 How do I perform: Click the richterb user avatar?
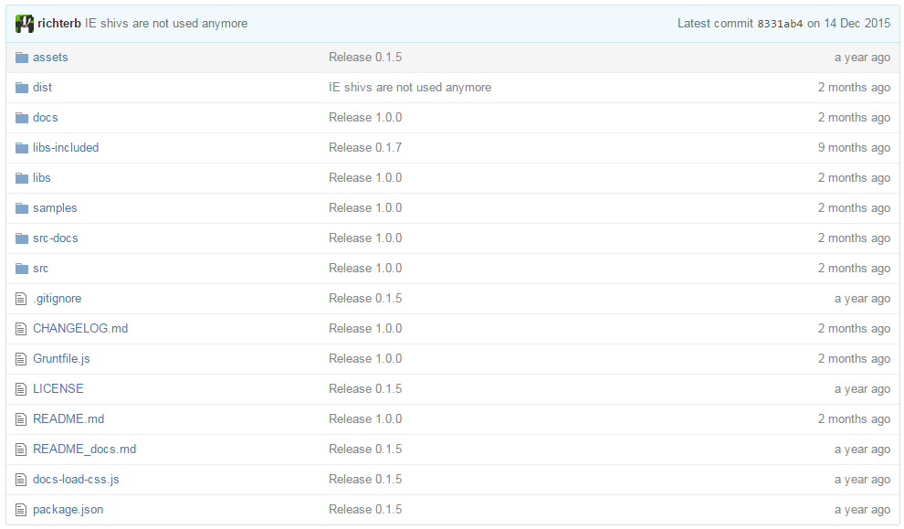click(x=25, y=24)
